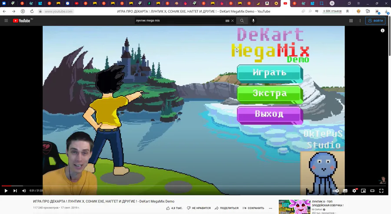
Task: Open YouTube settings three-dot menu
Action: 360,21
